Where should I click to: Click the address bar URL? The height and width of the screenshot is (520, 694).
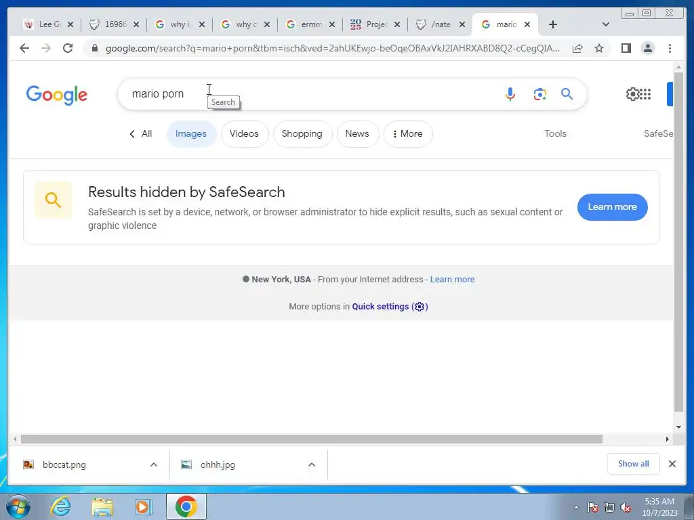(332, 48)
